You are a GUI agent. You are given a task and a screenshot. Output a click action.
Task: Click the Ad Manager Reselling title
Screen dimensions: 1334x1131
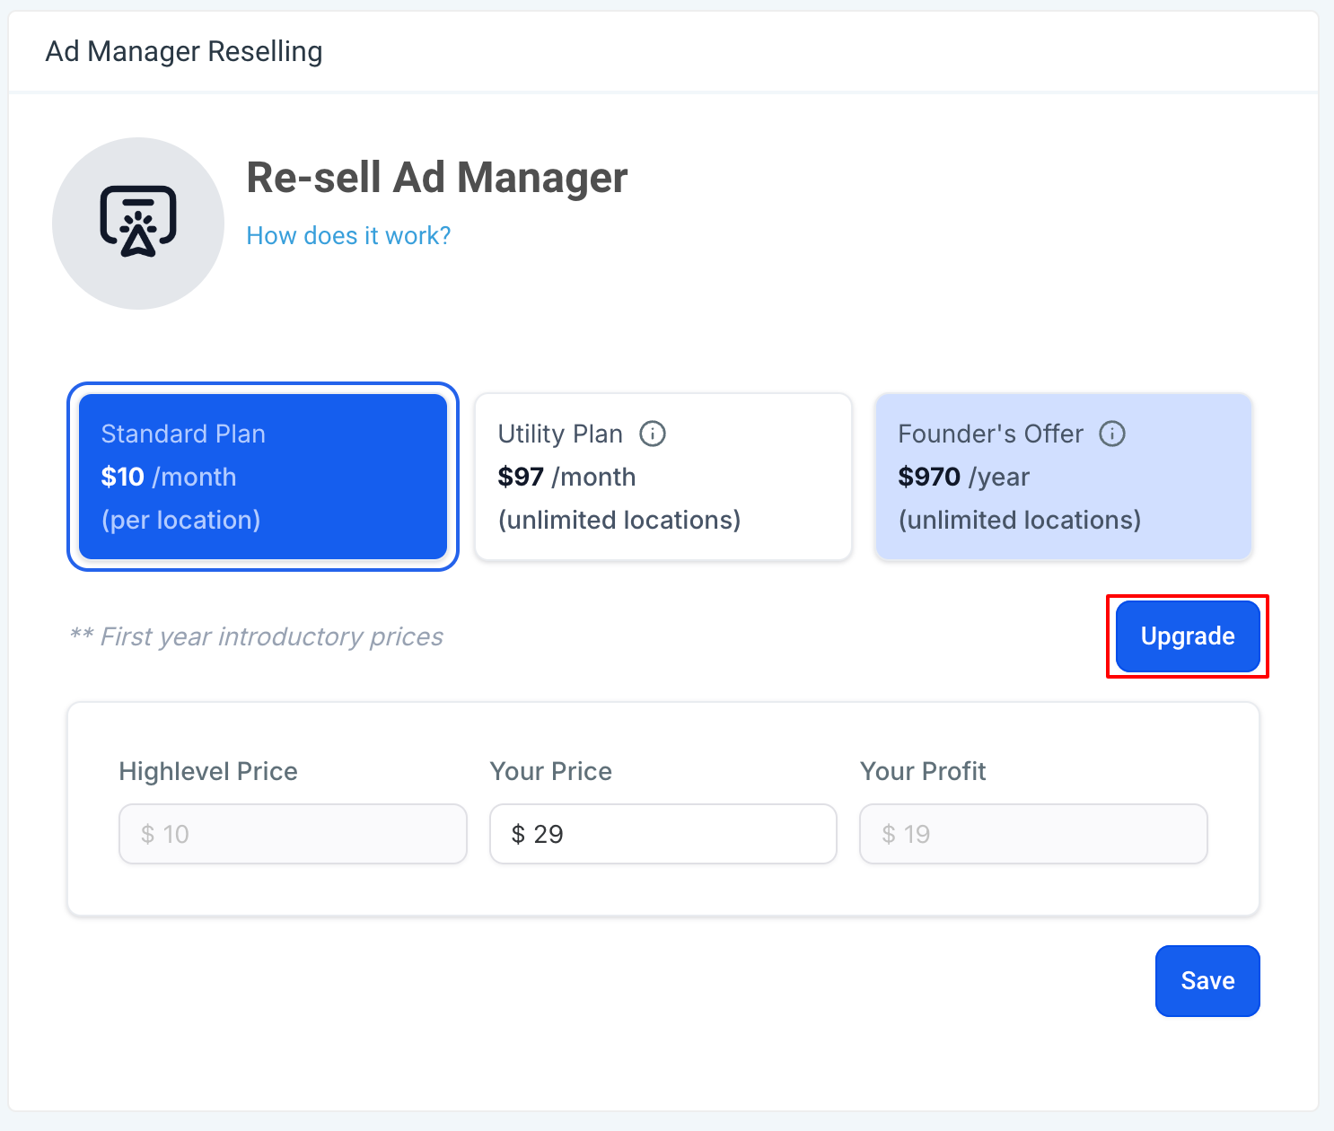point(184,52)
